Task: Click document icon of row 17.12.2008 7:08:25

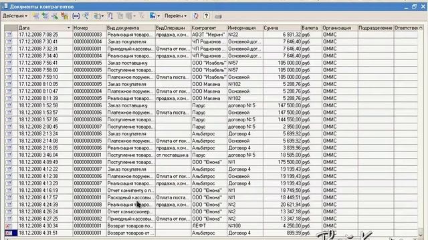Action: pos(9,35)
